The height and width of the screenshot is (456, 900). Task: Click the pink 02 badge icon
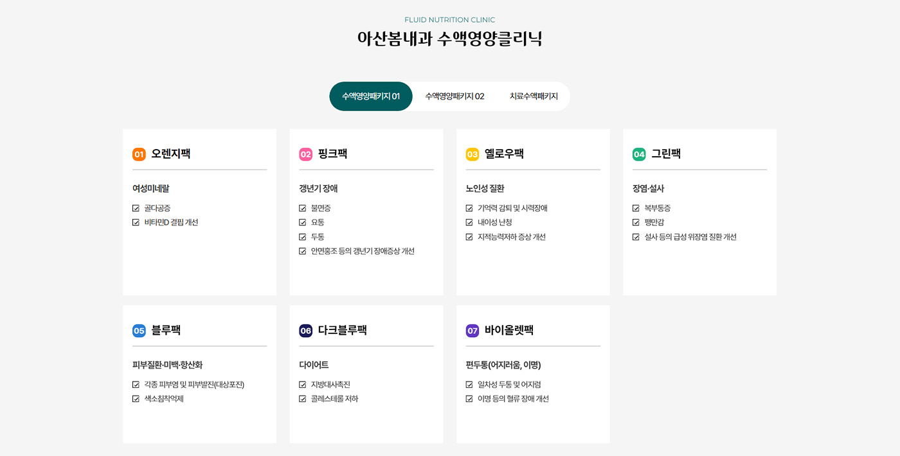305,154
